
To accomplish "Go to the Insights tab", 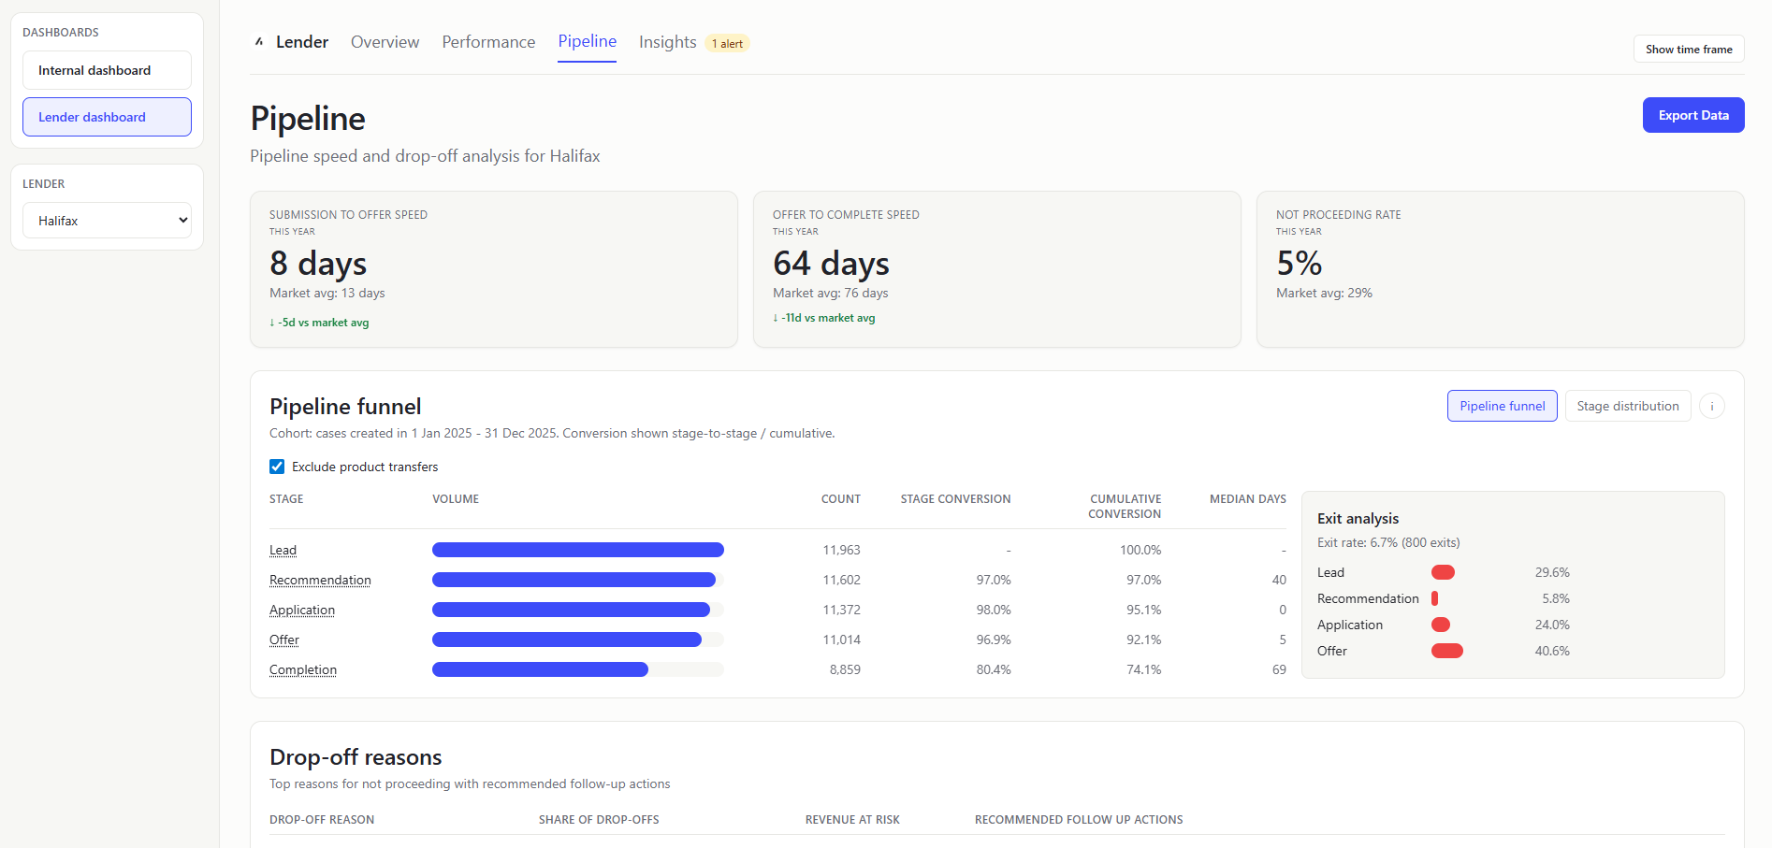I will [x=666, y=42].
